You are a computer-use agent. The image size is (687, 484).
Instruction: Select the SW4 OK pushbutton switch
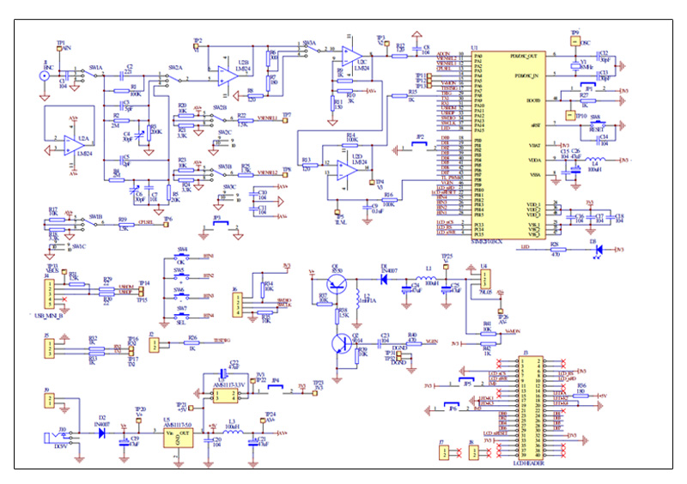[181, 257]
